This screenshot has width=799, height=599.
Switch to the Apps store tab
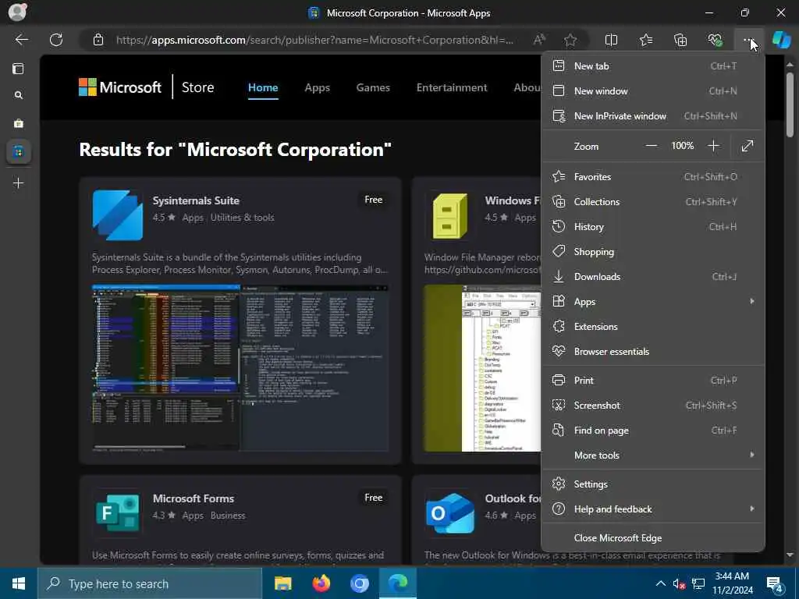[317, 87]
